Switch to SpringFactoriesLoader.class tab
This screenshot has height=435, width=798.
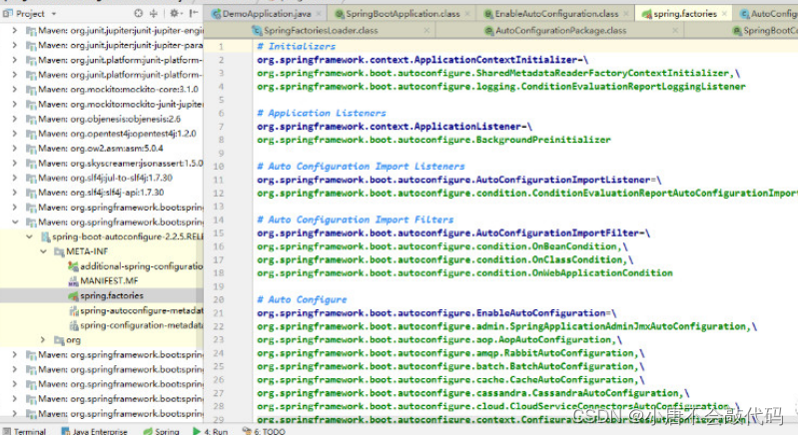click(321, 31)
